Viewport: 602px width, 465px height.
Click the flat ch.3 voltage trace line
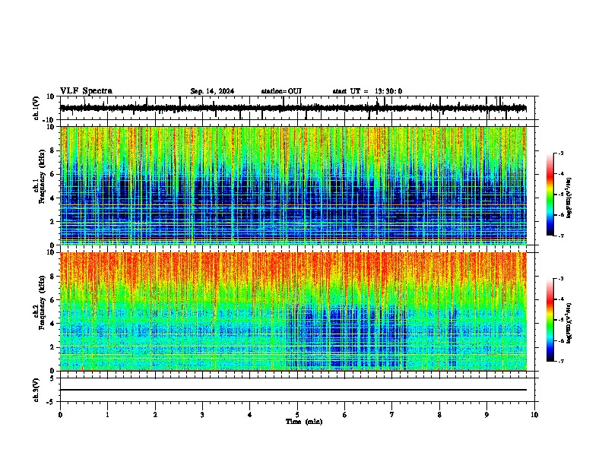tap(293, 390)
